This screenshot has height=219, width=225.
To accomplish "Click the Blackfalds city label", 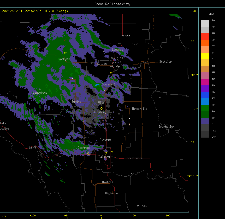I will point(115,58).
